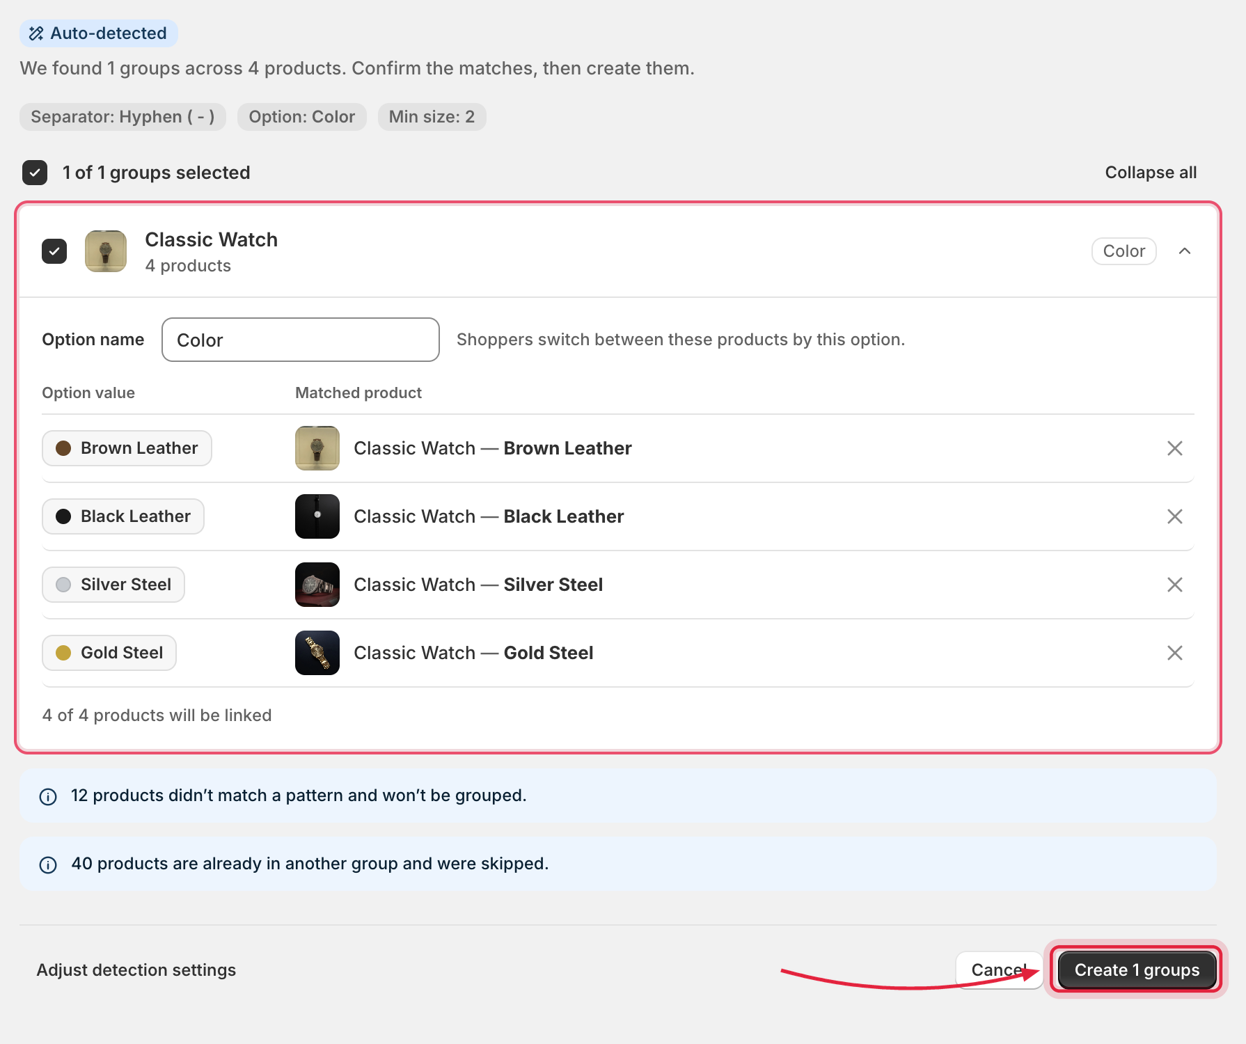Open the Gold Steel watch product thumbnail
The height and width of the screenshot is (1044, 1246).
pos(317,653)
